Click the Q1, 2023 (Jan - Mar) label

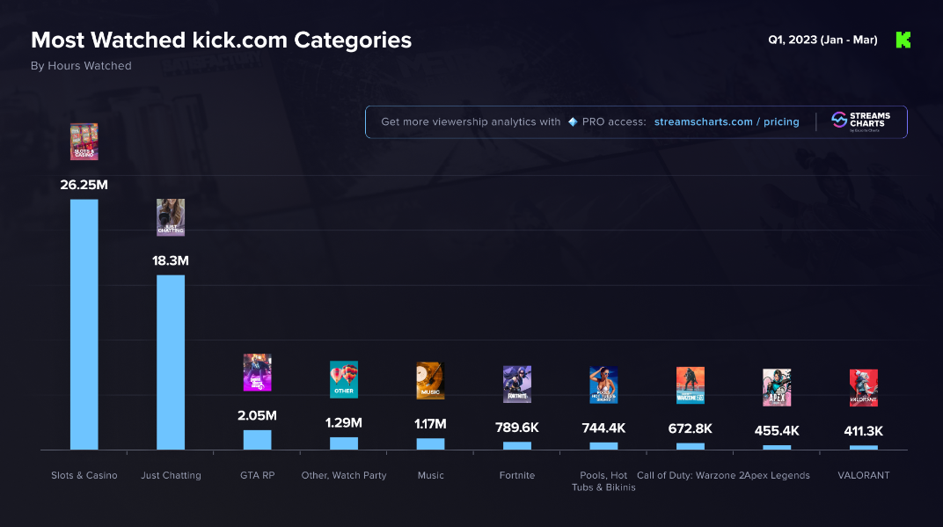(x=822, y=40)
